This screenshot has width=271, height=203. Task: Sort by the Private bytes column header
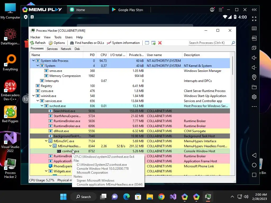click(x=136, y=55)
